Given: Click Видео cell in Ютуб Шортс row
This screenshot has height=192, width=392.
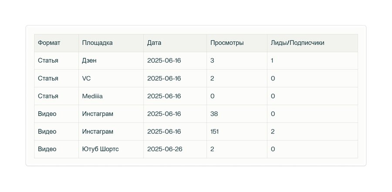Looking at the screenshot, I should coord(47,149).
